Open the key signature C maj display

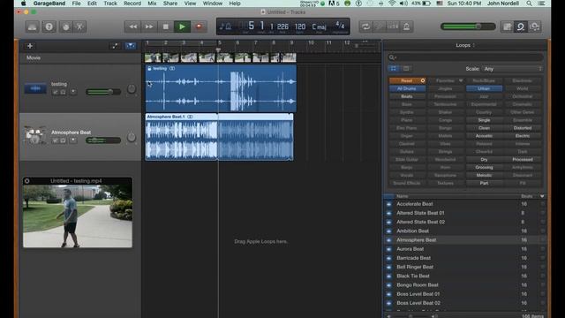pyautogui.click(x=319, y=26)
